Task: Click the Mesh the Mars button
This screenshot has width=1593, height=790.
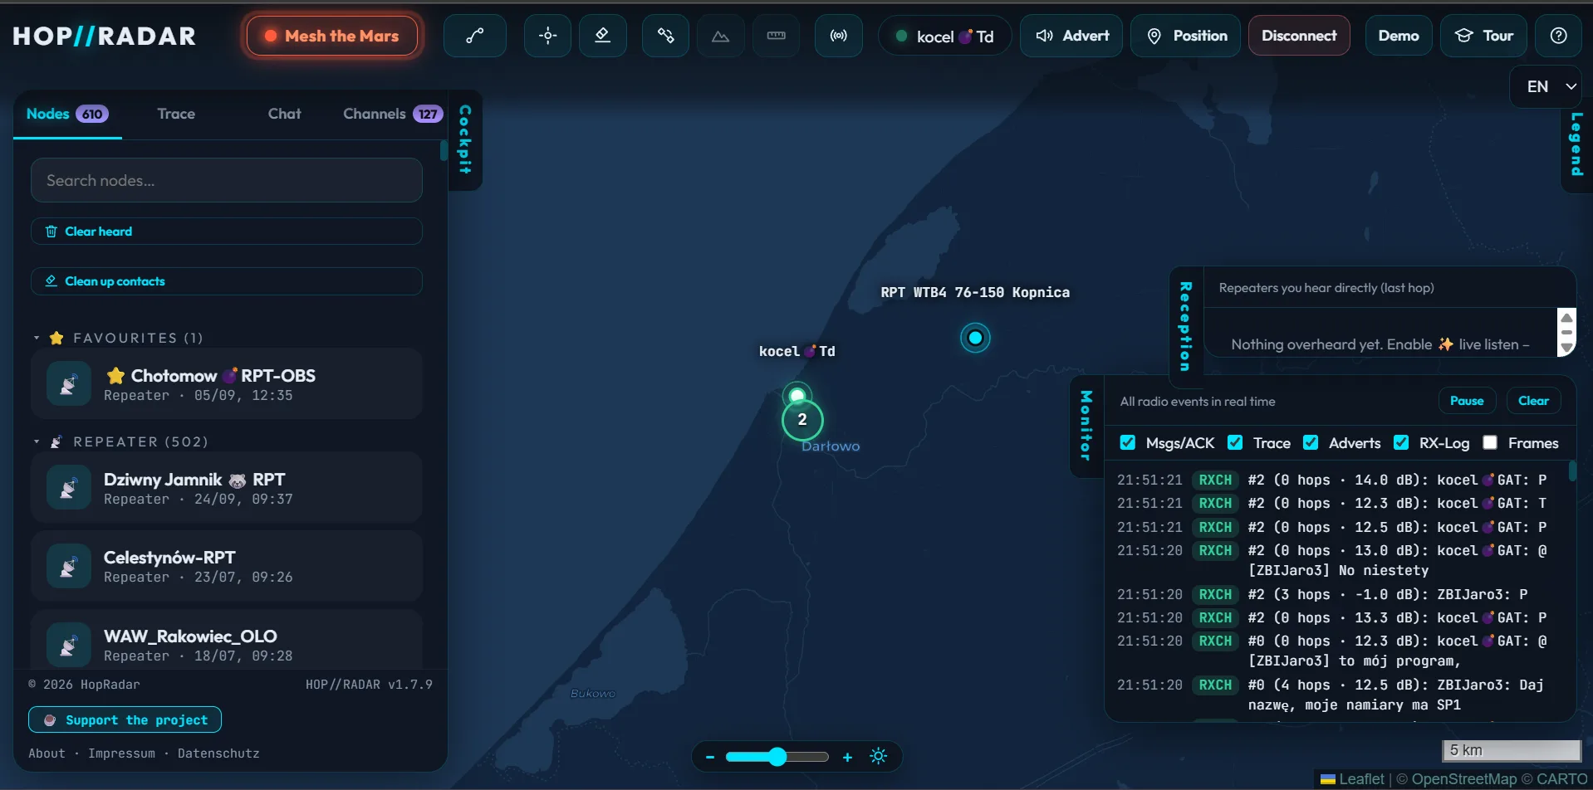Action: click(332, 36)
